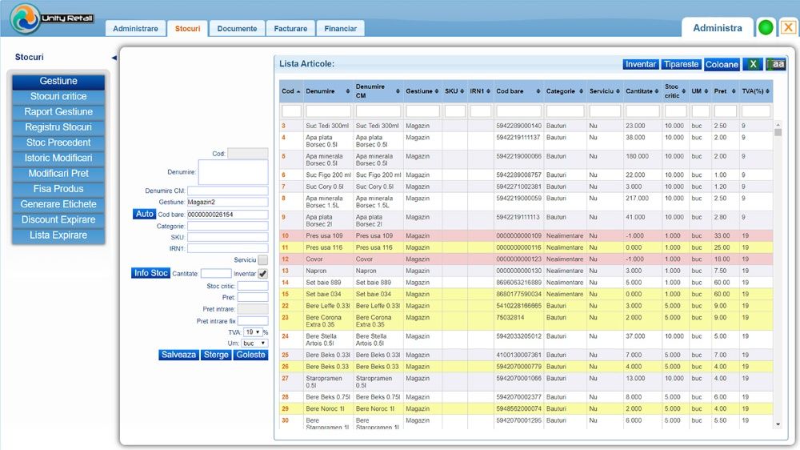
Task: Open the Coloane column chooser
Action: click(x=722, y=64)
